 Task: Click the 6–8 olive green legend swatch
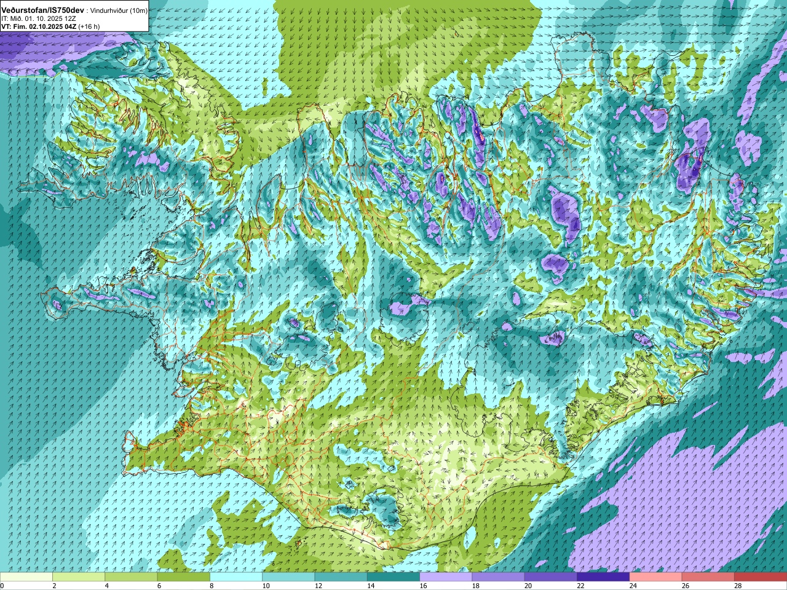pos(184,577)
